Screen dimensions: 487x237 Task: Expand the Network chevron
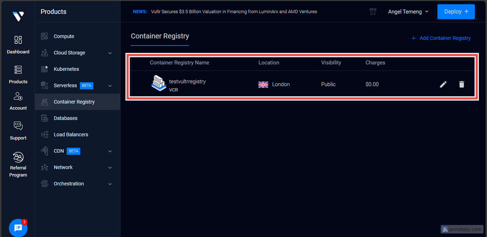pos(110,167)
